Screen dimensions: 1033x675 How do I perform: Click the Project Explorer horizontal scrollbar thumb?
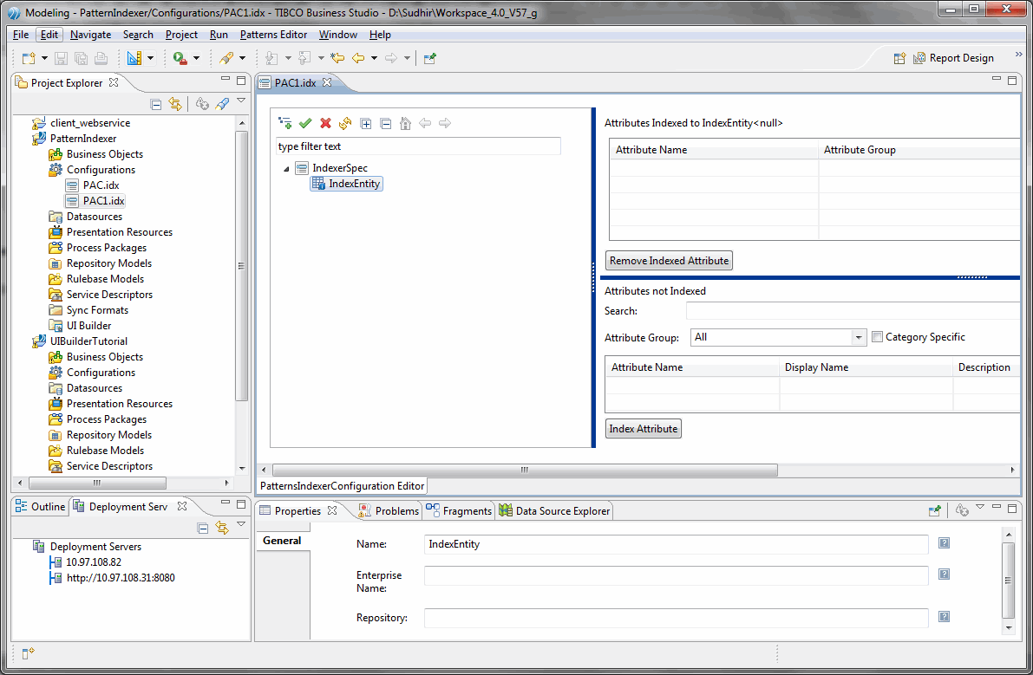click(x=97, y=483)
